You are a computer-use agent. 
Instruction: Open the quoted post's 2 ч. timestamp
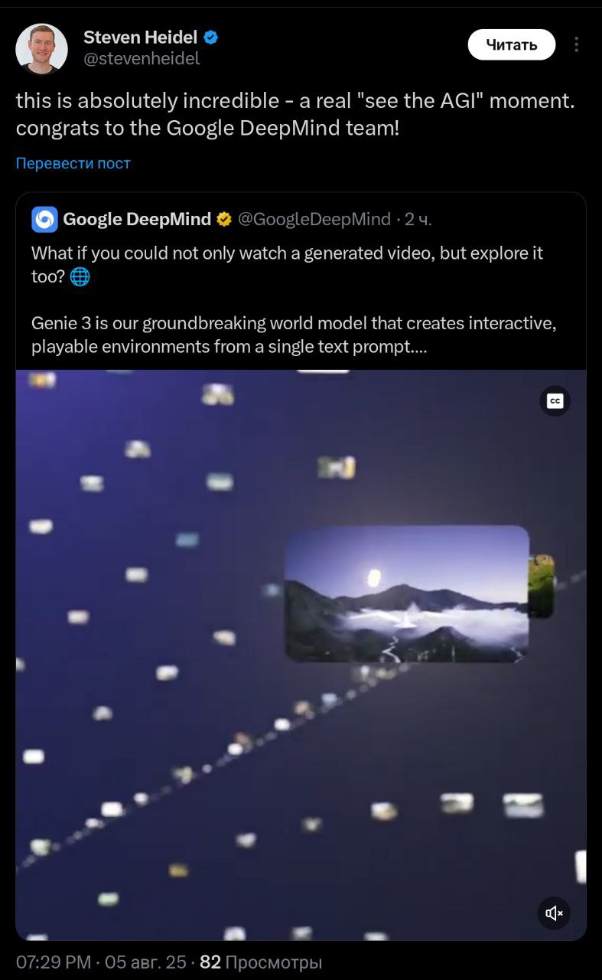(418, 220)
